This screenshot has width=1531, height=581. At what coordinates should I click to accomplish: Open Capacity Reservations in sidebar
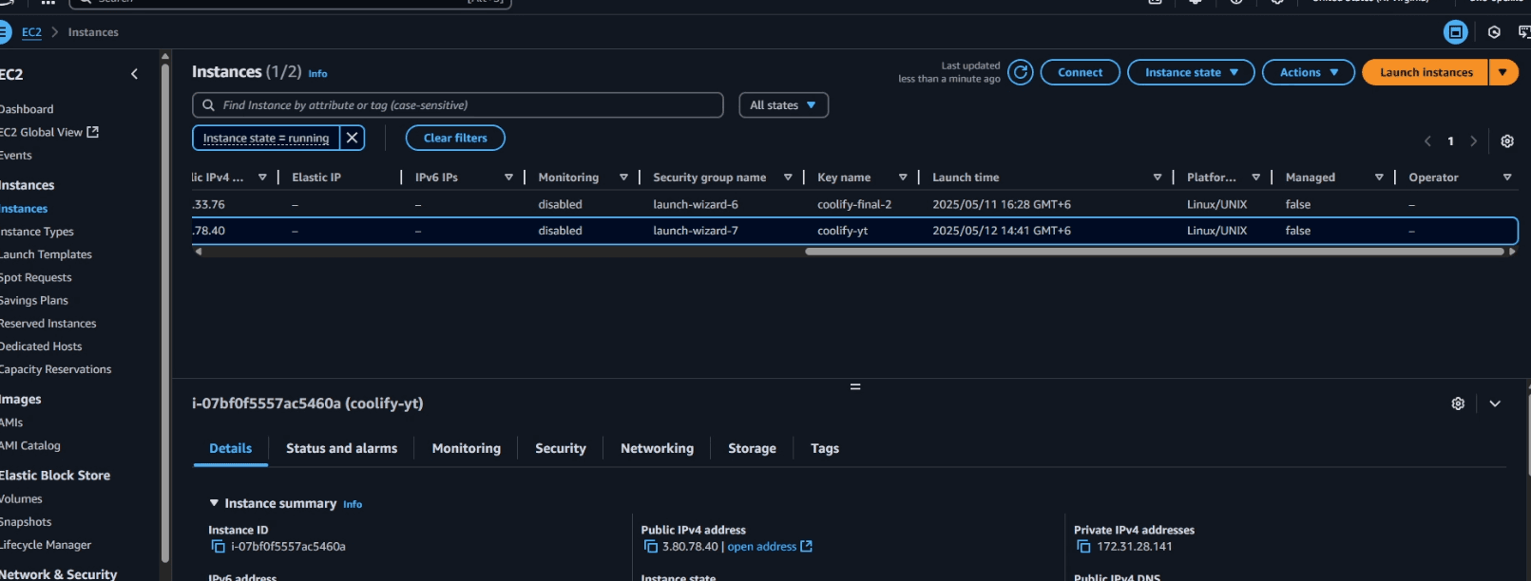tap(56, 369)
